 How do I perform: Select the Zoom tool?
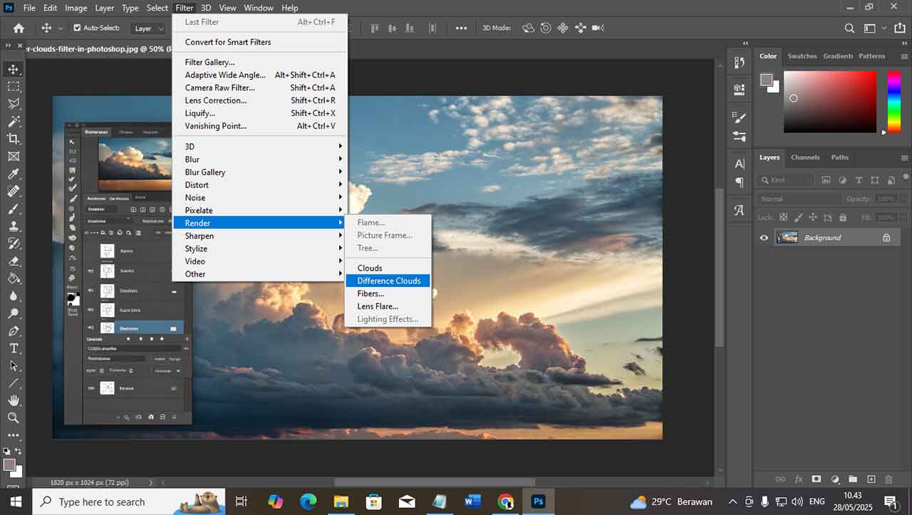pos(14,418)
